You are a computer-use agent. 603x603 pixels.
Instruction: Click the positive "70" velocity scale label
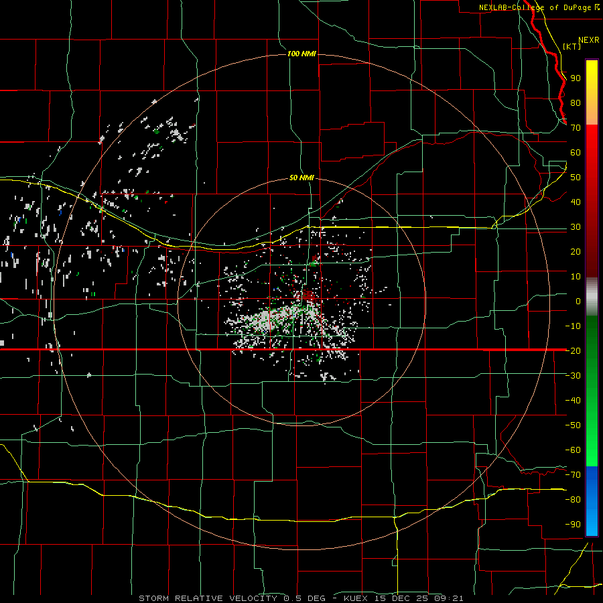click(576, 128)
